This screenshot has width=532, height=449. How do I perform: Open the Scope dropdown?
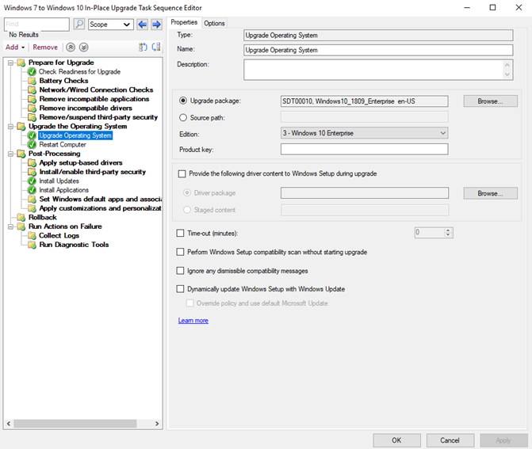coord(111,25)
